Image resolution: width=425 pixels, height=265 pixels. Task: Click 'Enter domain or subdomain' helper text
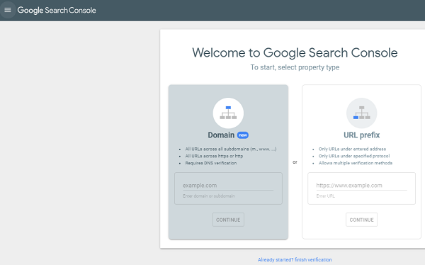[209, 196]
